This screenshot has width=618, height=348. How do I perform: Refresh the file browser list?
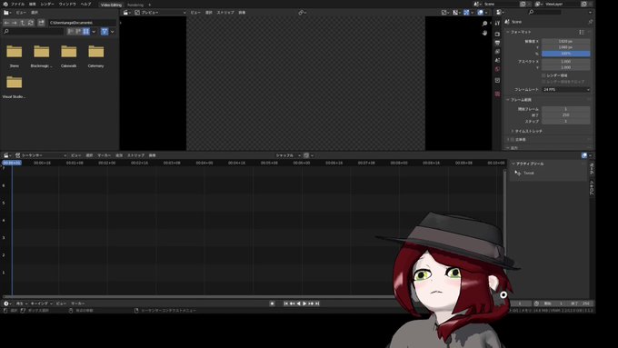click(30, 23)
